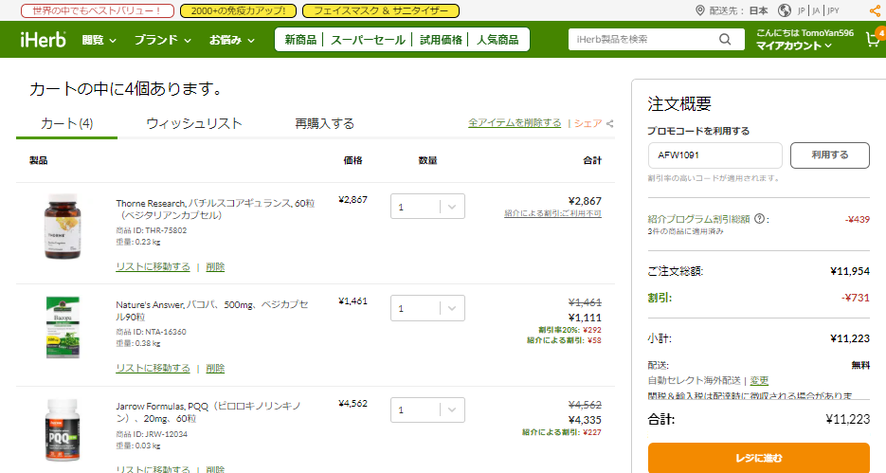The height and width of the screenshot is (473, 886).
Task: Click 削除 for Thorne Research item
Action: [215, 266]
